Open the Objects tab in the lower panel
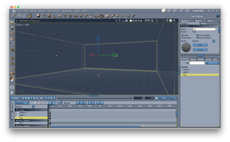This screenshot has height=142, width=230. point(193,59)
